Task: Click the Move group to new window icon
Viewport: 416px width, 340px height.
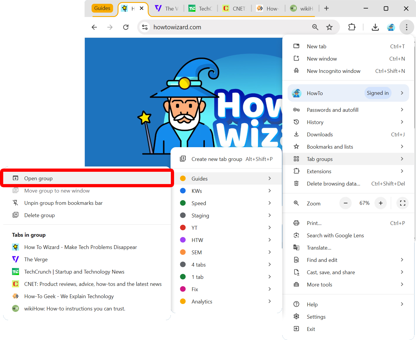Action: [x=15, y=190]
